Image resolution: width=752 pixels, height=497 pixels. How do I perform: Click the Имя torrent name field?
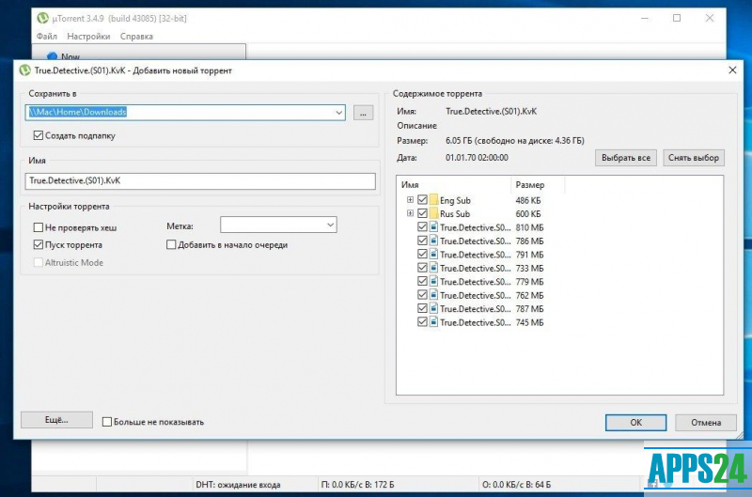(x=200, y=181)
